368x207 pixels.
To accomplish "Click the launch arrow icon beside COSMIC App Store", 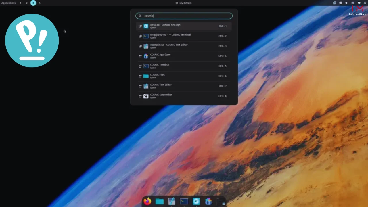I will (x=140, y=56).
